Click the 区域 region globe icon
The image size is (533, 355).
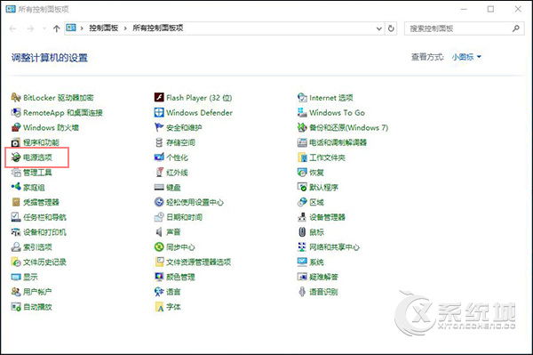302,202
